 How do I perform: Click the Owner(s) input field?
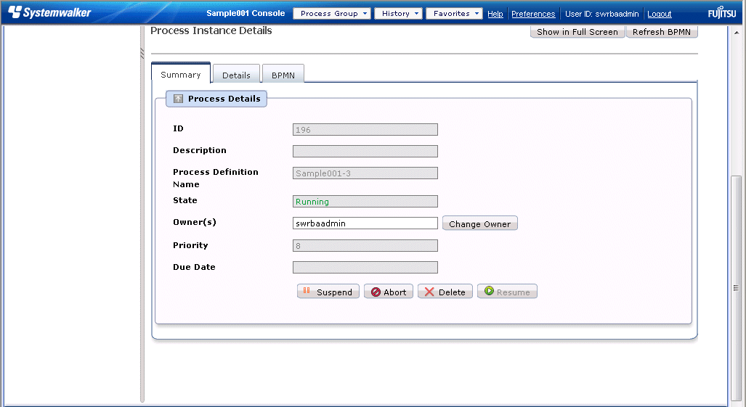(x=365, y=223)
